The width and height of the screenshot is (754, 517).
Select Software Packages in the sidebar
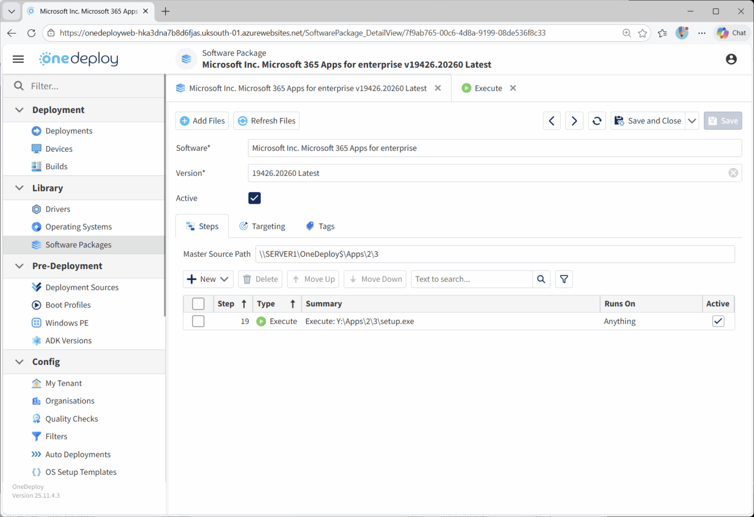coord(78,245)
